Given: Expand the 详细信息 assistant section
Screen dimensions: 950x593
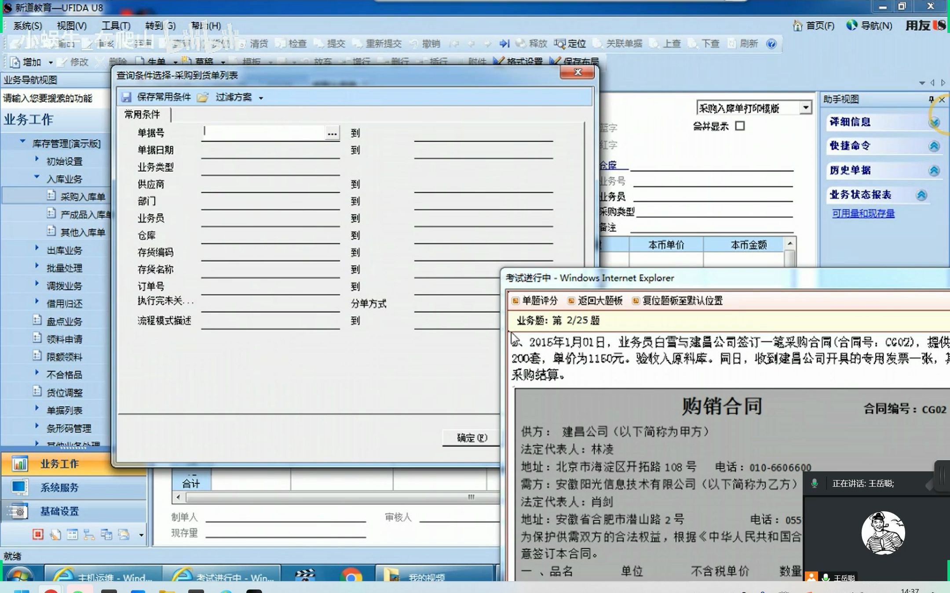Looking at the screenshot, I should pos(934,122).
